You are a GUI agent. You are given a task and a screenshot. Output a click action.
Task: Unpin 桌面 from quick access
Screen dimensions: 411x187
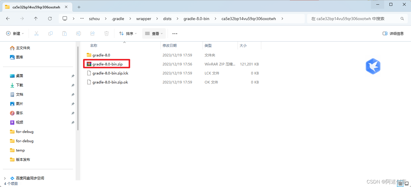(73, 76)
